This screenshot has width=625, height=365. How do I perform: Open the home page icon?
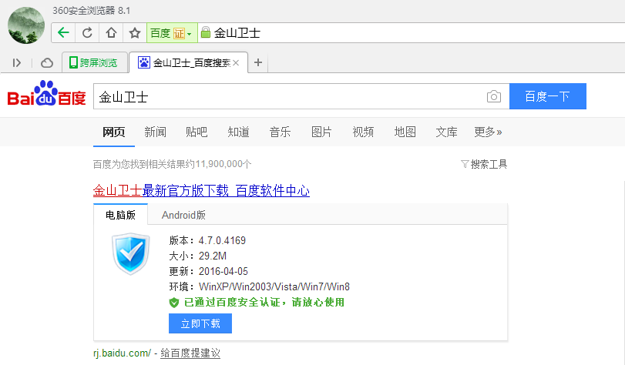click(111, 32)
